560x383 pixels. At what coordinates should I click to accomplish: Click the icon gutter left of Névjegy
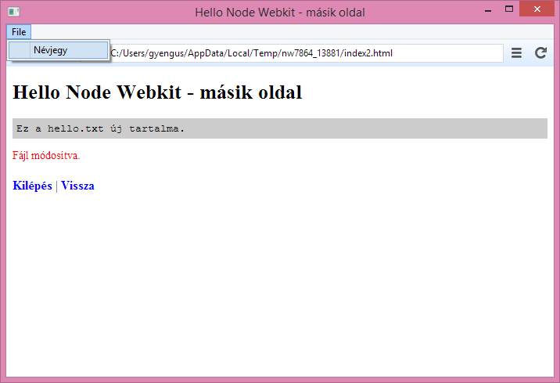(20, 50)
